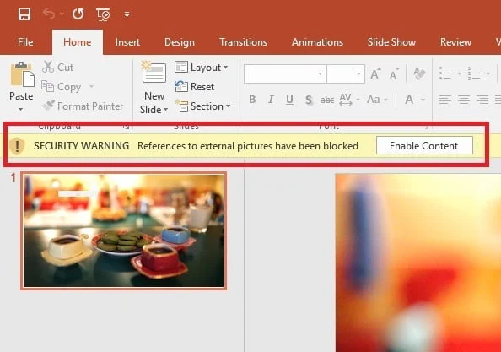Viewport: 501px width, 352px height.
Task: Click the Reset slide button
Action: click(194, 87)
